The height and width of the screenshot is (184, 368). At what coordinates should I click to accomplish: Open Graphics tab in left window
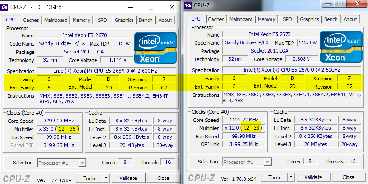coord(124,20)
